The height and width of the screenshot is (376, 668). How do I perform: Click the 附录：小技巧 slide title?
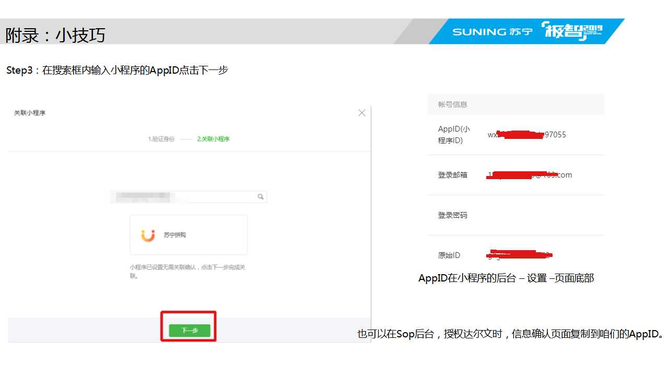pyautogui.click(x=55, y=35)
